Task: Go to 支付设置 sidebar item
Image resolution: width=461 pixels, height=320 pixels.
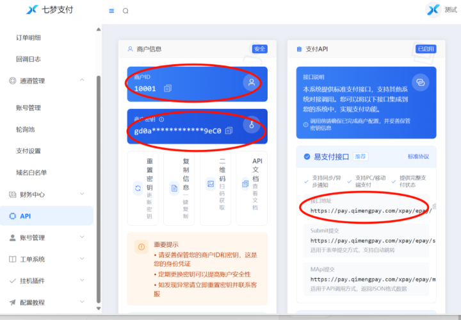Action: click(29, 151)
